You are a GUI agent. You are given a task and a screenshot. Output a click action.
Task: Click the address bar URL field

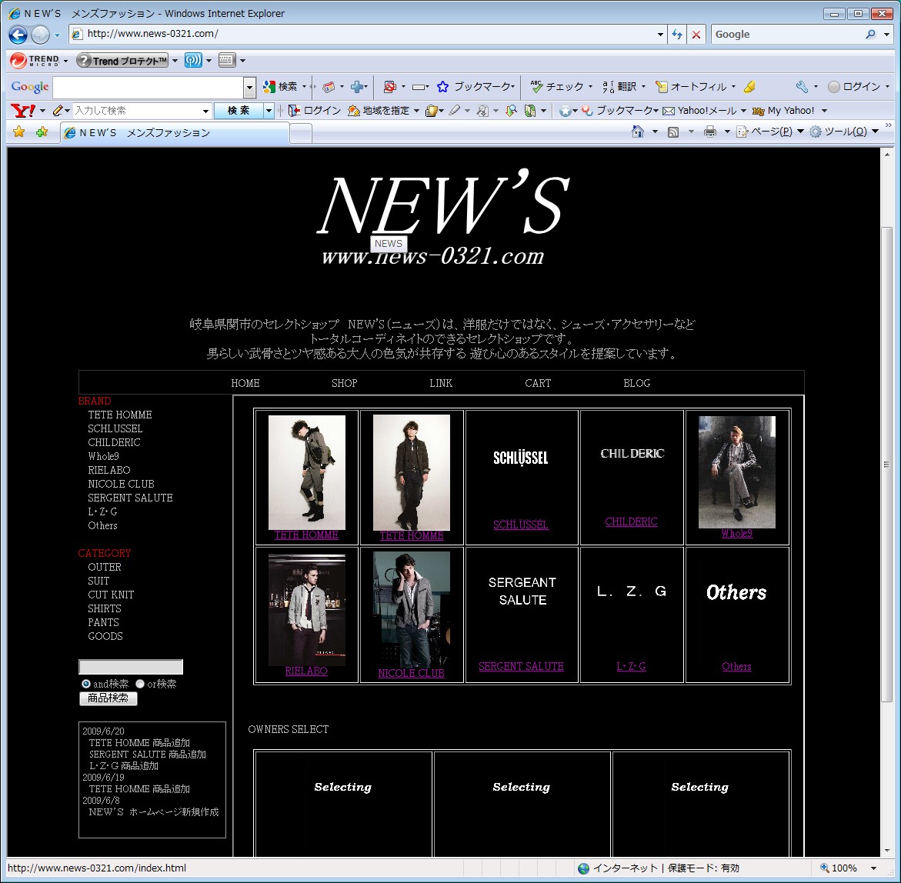[x=366, y=34]
